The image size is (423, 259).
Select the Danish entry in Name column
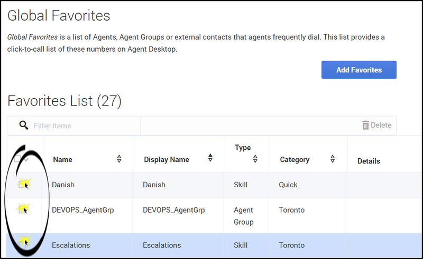(63, 185)
